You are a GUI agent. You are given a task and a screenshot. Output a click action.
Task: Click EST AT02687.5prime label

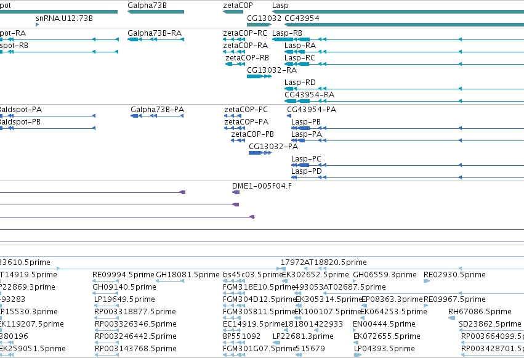(x=354, y=287)
